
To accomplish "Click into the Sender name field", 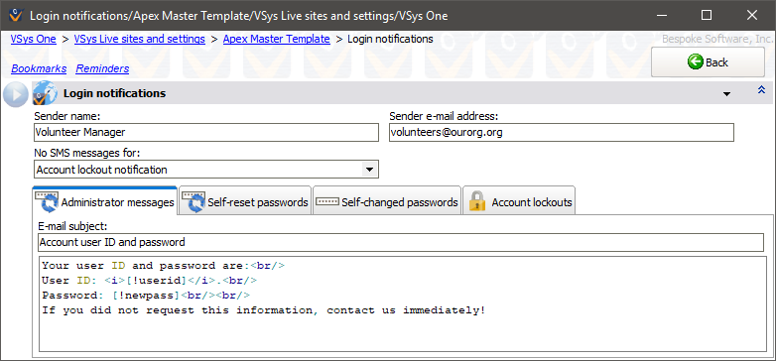I will (206, 133).
